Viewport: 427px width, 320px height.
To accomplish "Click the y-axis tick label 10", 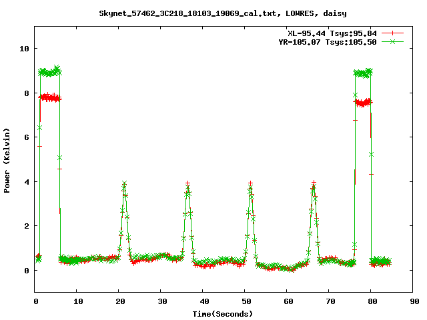I will coord(24,49).
